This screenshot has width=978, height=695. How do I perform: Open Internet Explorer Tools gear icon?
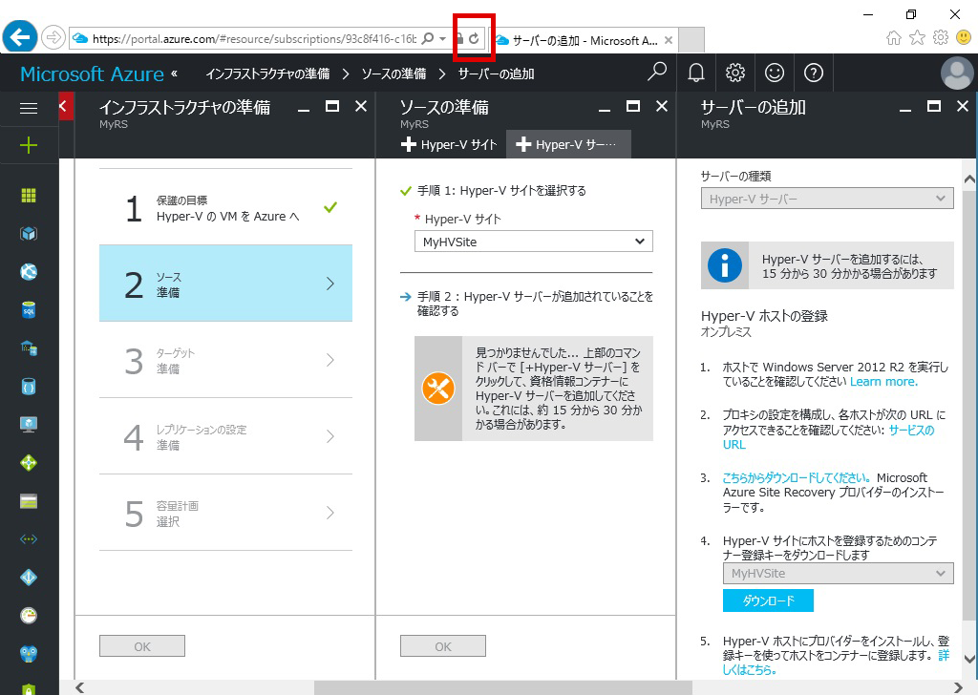[x=941, y=37]
